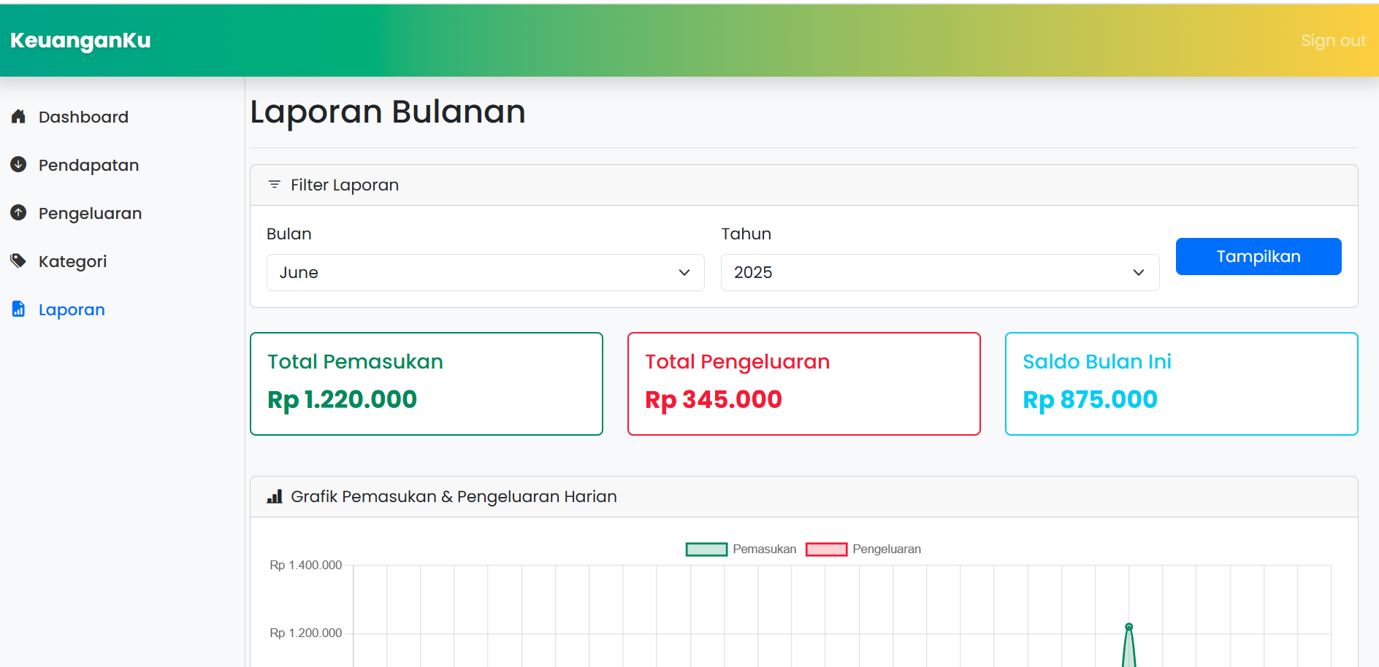Click the Pendapatan down-arrow icon
This screenshot has width=1379, height=667.
pos(19,165)
